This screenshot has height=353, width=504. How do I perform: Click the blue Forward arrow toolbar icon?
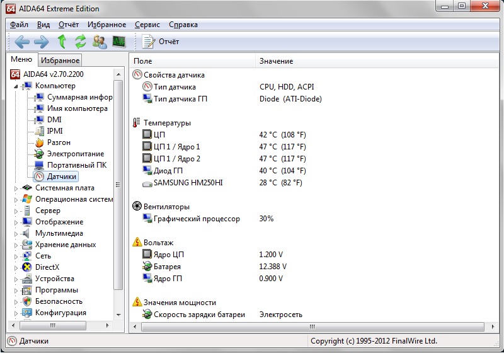pos(42,42)
